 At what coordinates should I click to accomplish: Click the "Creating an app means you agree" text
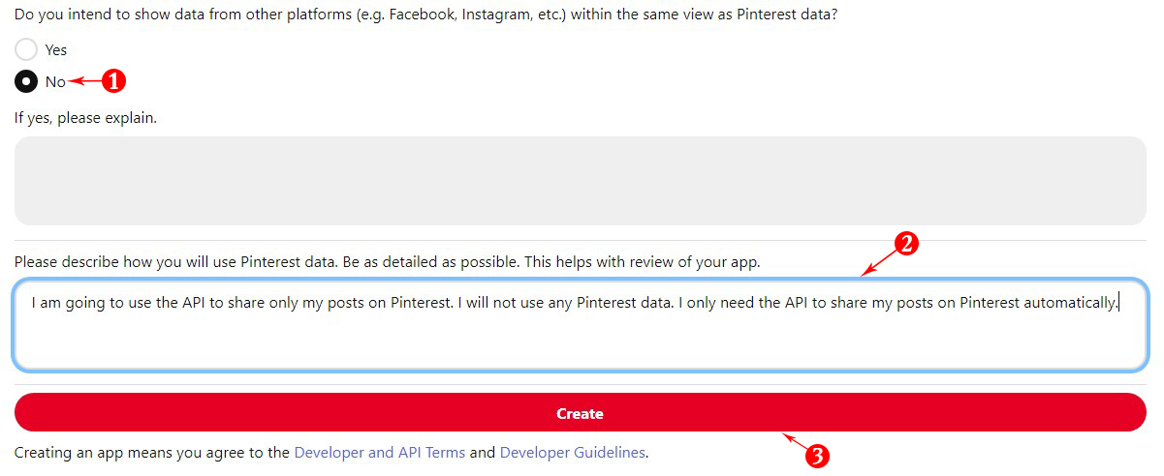coord(152,452)
